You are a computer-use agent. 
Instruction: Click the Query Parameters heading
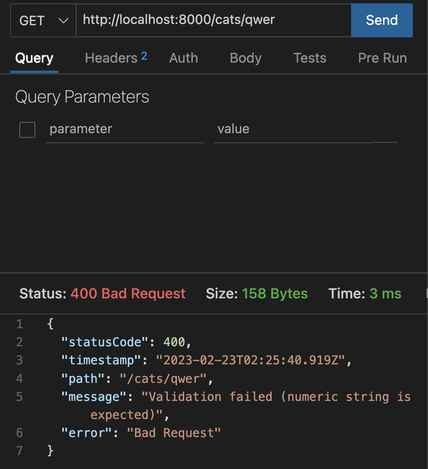82,97
